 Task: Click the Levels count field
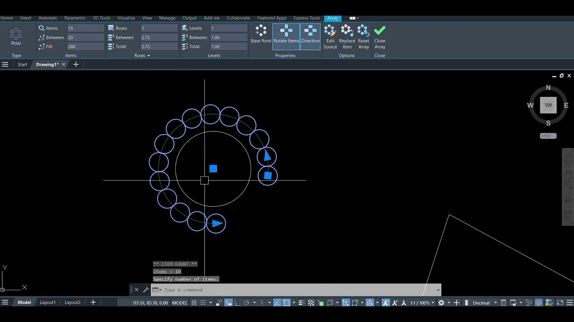coord(229,28)
